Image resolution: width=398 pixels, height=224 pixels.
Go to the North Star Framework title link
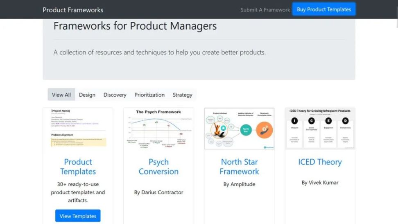[239, 167]
